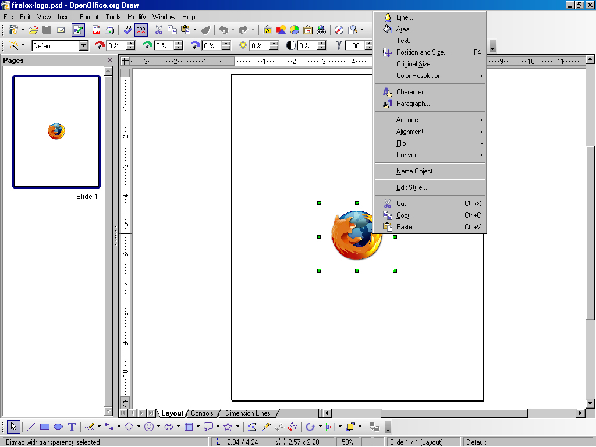
Task: Increase the red percentage spinner value
Action: pos(130,43)
